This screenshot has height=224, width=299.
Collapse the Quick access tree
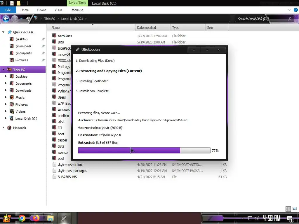point(3,32)
